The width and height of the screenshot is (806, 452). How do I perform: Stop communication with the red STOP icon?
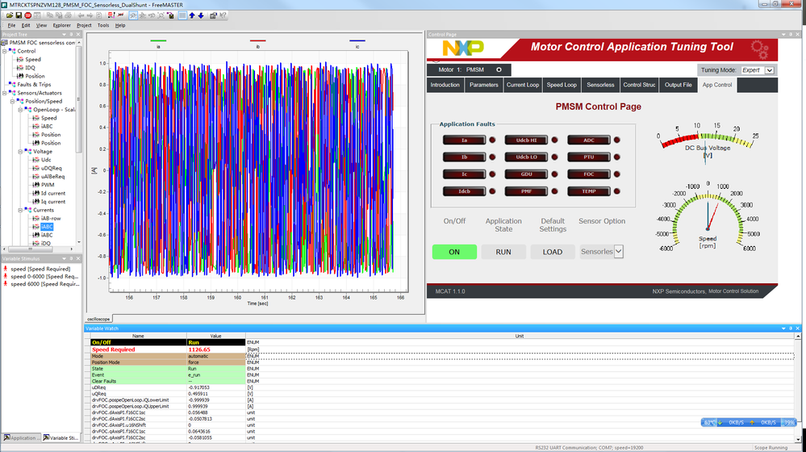click(x=27, y=15)
